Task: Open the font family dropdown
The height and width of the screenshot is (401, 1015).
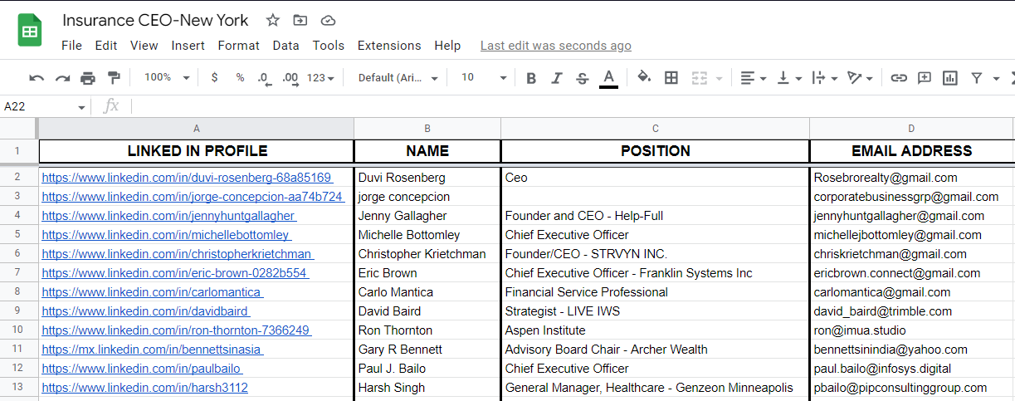Action: click(x=398, y=78)
